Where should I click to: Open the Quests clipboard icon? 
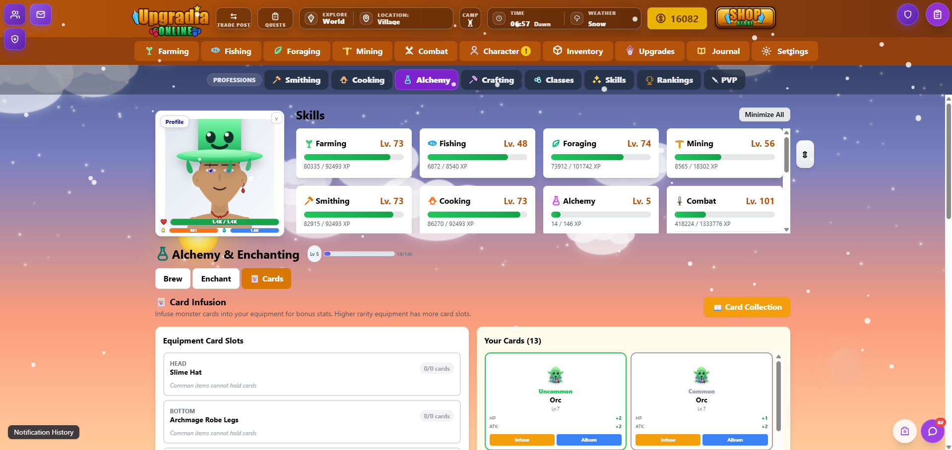click(x=275, y=19)
